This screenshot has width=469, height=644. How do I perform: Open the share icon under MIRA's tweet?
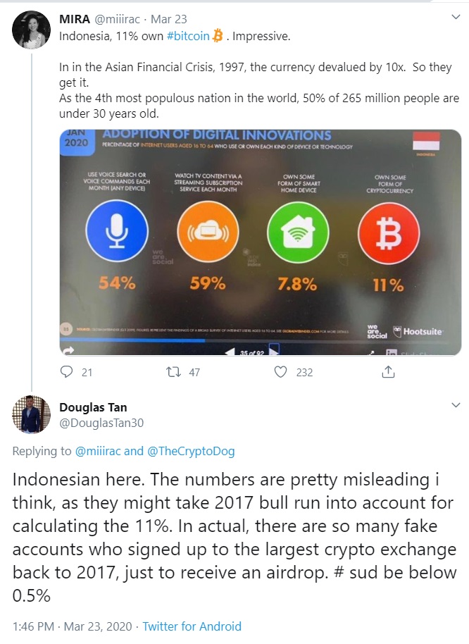(x=388, y=372)
